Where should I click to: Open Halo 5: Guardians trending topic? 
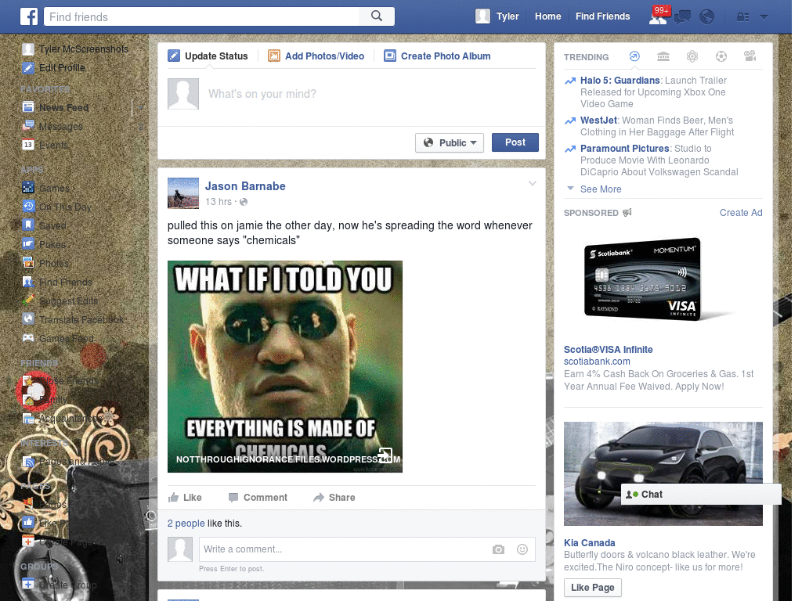620,81
